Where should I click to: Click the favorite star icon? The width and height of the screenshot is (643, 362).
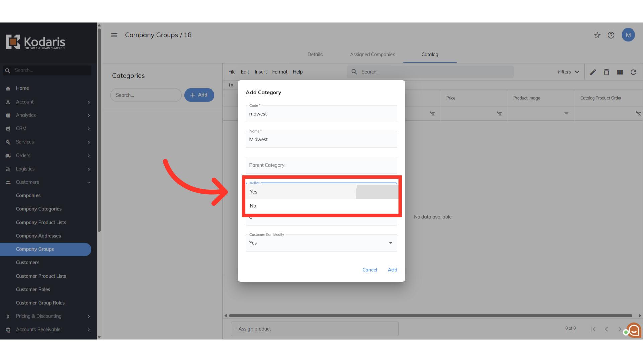(x=597, y=35)
